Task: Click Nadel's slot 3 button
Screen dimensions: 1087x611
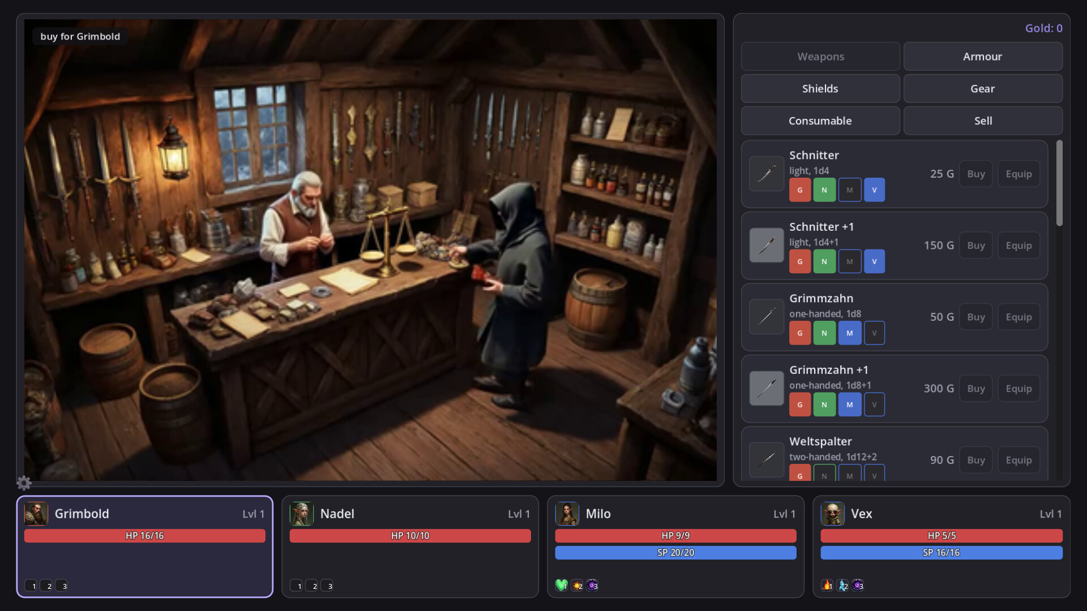Action: 327,586
